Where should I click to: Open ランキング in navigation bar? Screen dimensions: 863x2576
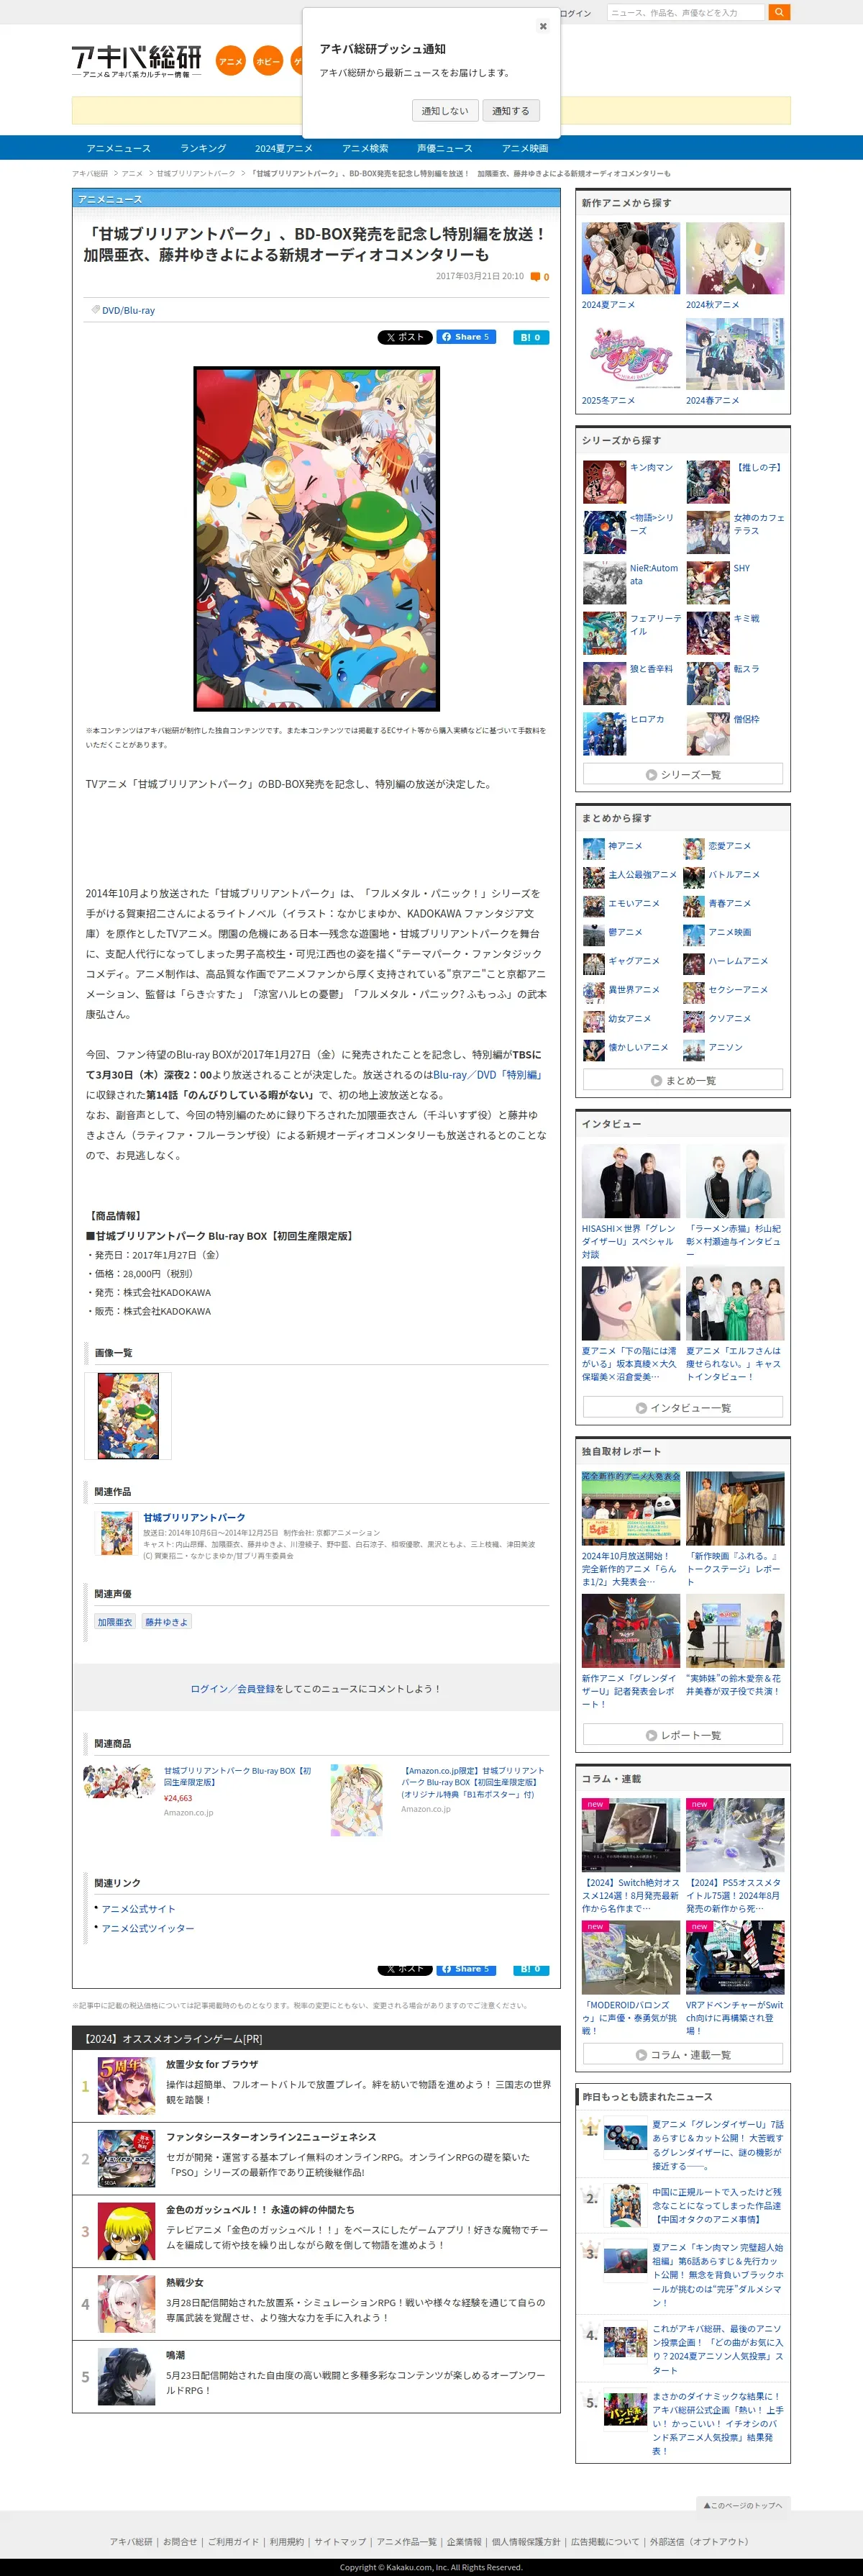click(203, 148)
